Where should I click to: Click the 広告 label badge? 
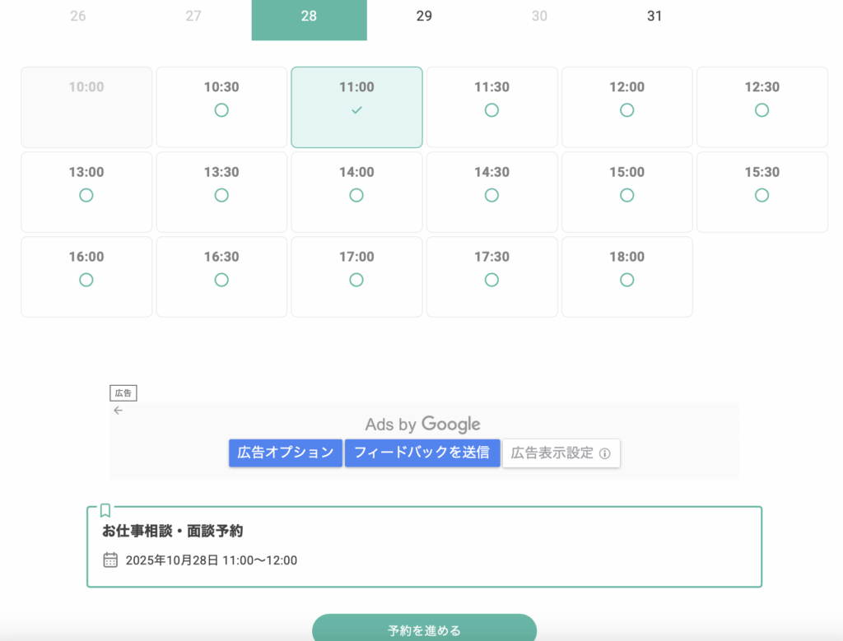(123, 393)
